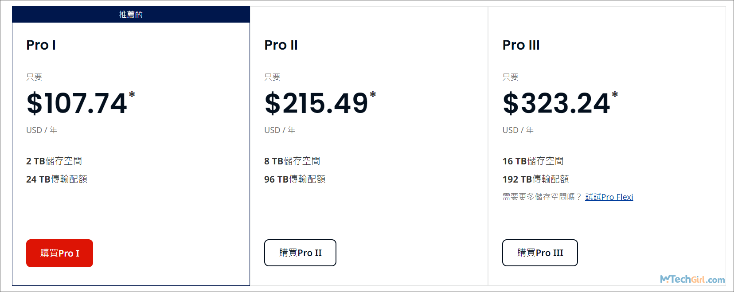Screen dimensions: 734x292
Task: Click the 16 TB儲存空間 text
Action: coord(533,161)
